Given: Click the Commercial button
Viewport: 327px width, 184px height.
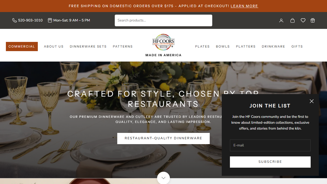Looking at the screenshot, I should tap(22, 47).
